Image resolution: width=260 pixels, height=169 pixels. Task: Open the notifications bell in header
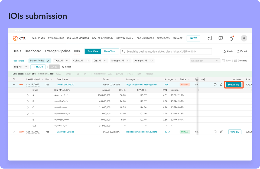(231, 38)
